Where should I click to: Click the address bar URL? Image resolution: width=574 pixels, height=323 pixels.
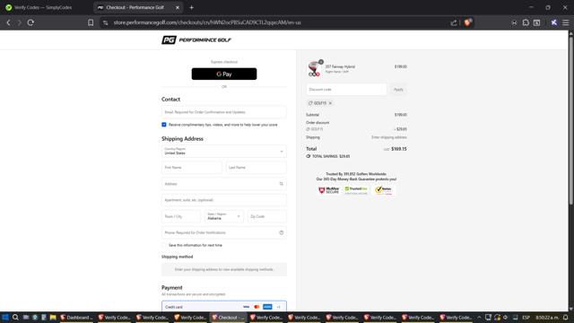(207, 22)
